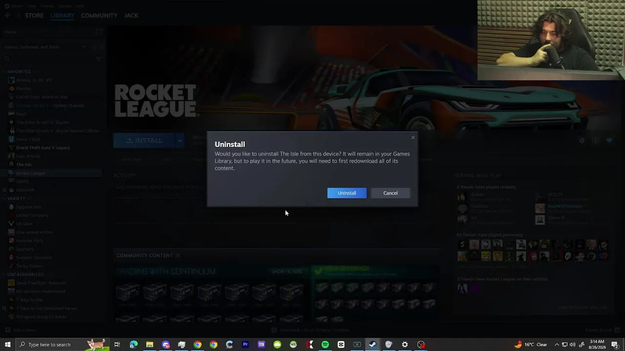Screen dimensions: 625x351
Task: Cancel the Uninstall dialog
Action: click(390, 193)
